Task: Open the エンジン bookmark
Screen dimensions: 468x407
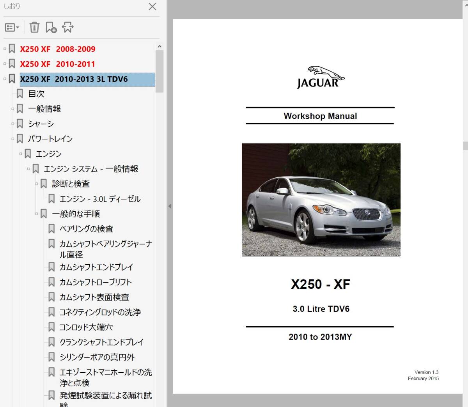Action: [49, 154]
